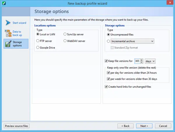Click the Storage options sidebar icon
This screenshot has width=175, height=132.
(8, 44)
